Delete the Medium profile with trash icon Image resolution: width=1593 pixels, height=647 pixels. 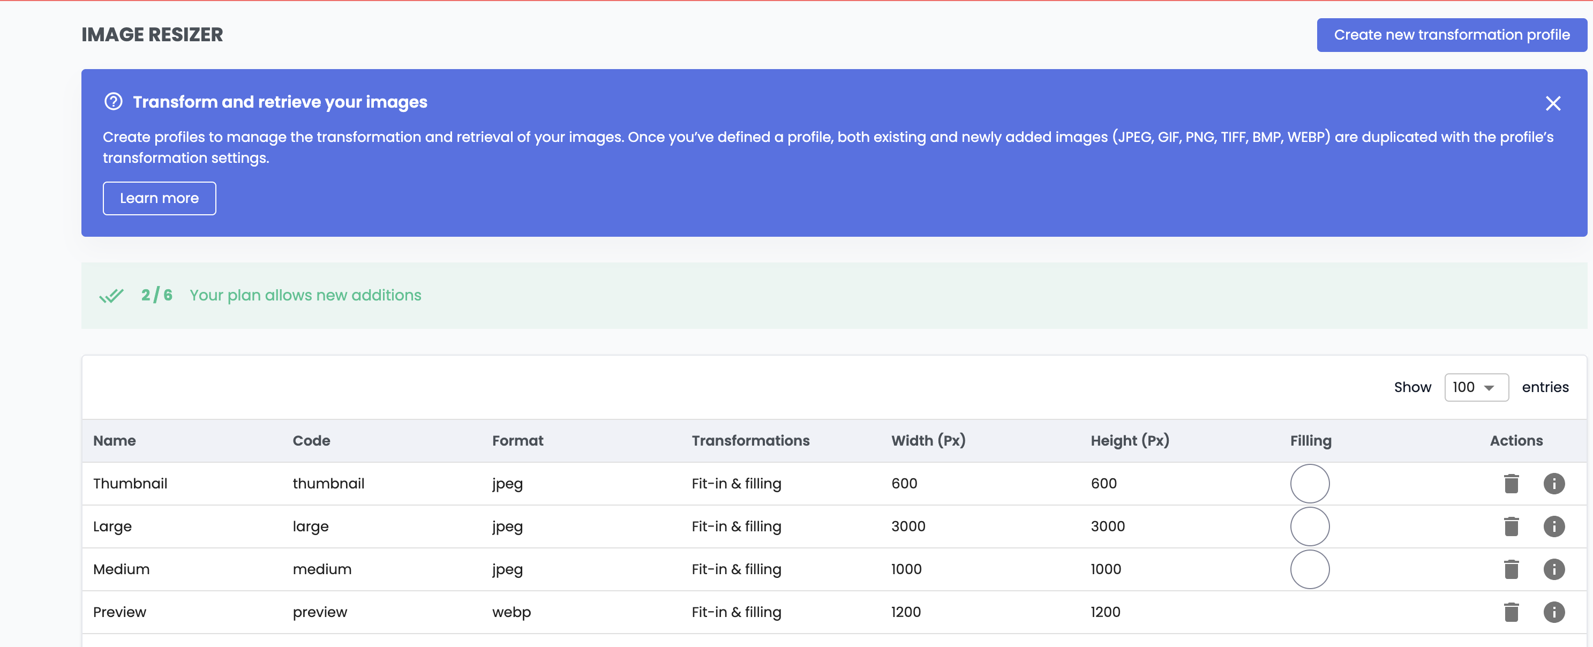click(1512, 568)
